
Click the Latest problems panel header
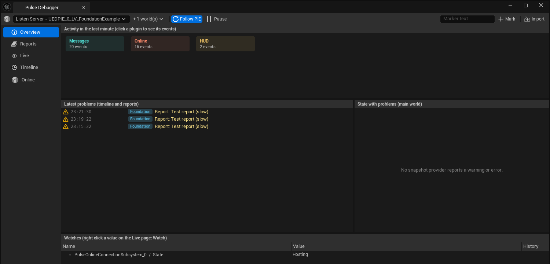click(207, 104)
